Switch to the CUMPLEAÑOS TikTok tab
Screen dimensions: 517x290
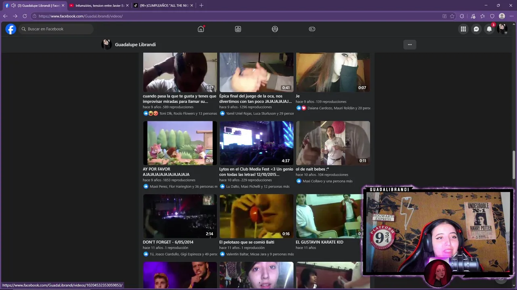click(x=164, y=5)
